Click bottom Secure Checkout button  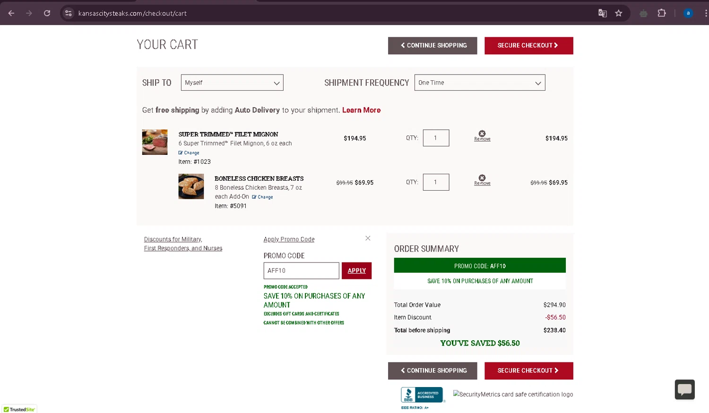point(529,371)
